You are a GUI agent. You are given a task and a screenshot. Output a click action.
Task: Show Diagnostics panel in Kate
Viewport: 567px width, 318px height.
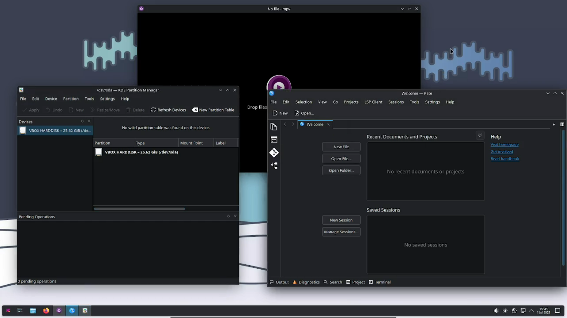[x=306, y=282]
